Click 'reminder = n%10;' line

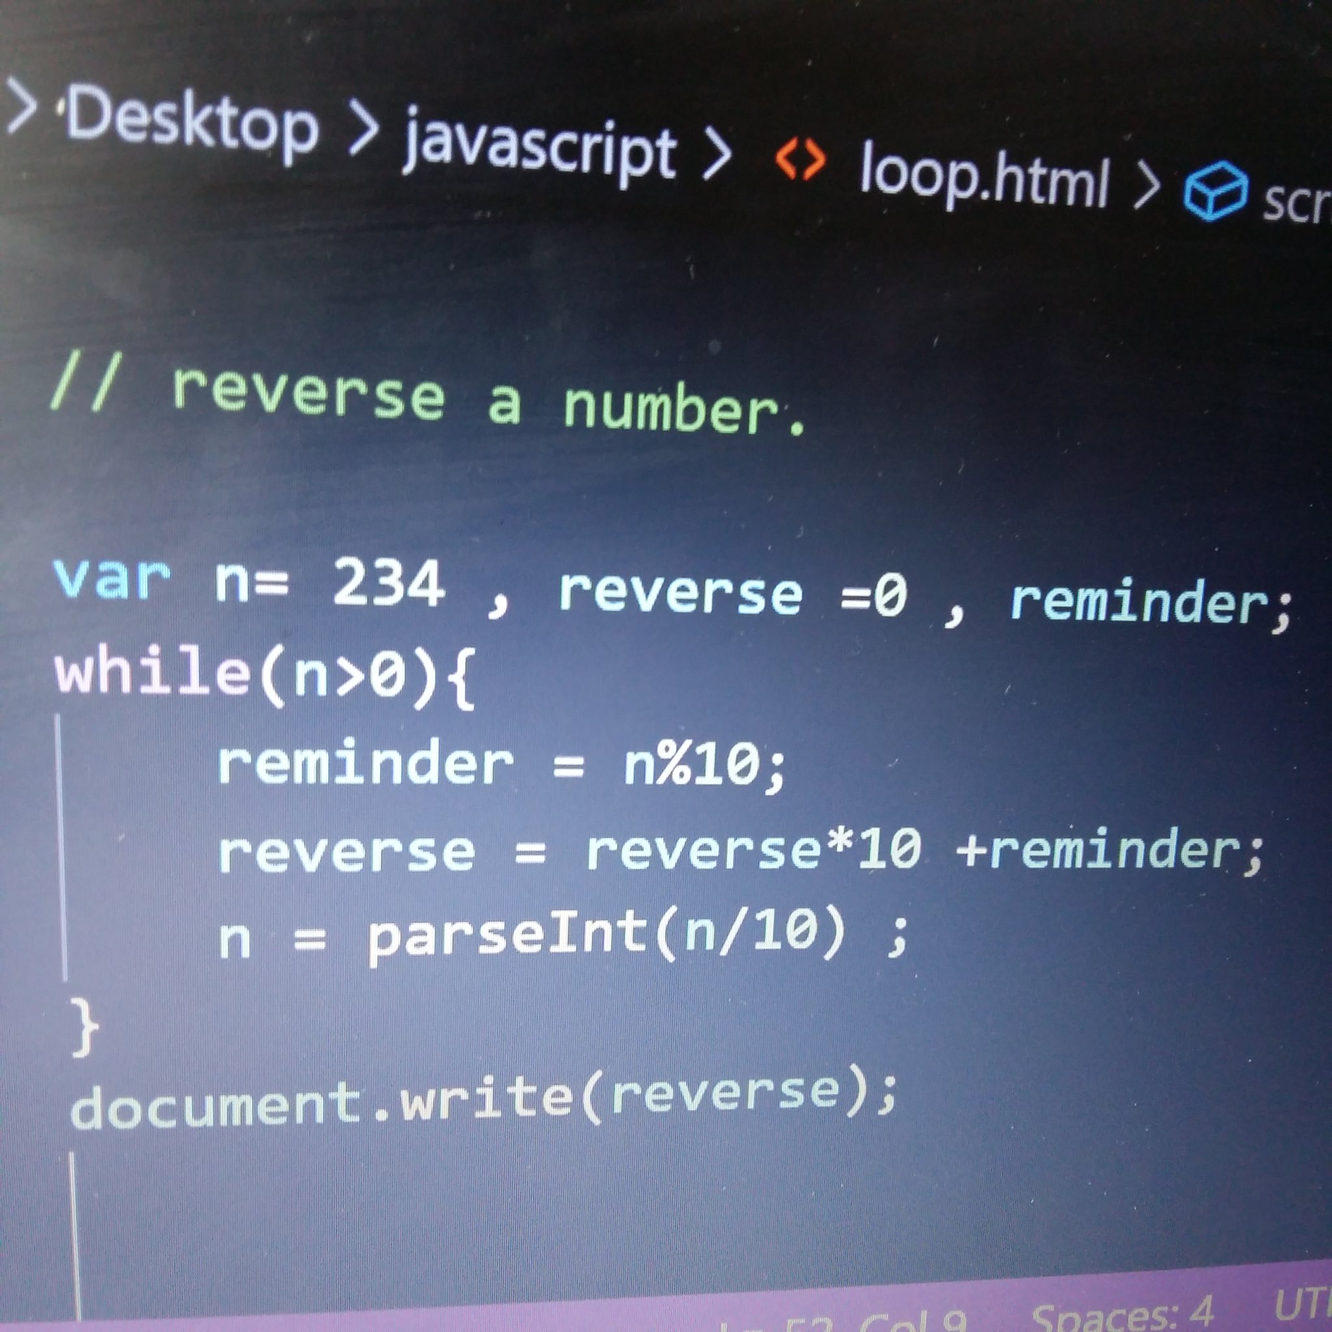click(502, 766)
